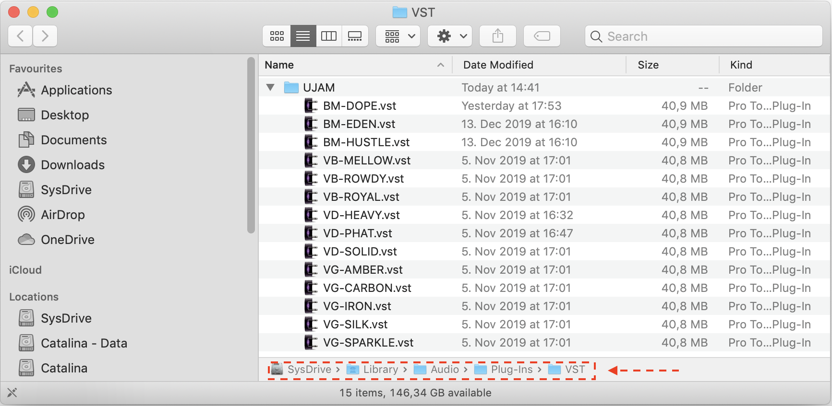Select the Catalina volume in the sidebar

52,368
